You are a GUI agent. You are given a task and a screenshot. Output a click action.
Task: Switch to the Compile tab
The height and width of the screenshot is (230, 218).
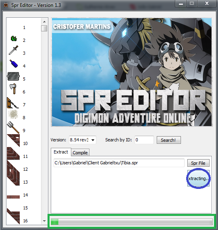(x=80, y=153)
